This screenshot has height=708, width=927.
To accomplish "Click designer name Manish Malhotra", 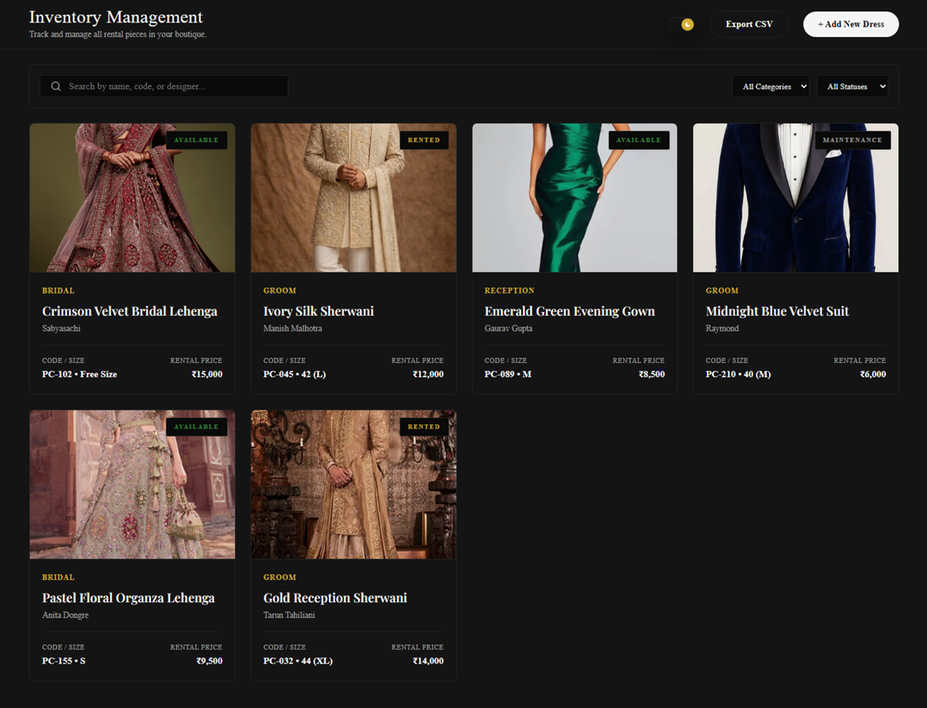I will pos(293,328).
